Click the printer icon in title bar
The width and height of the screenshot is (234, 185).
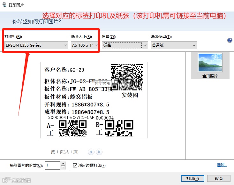pyautogui.click(x=5, y=5)
